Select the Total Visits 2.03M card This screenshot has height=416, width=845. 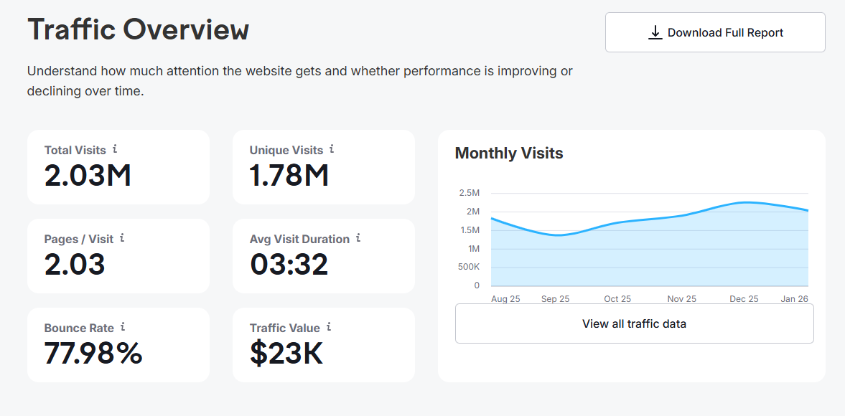[x=118, y=167]
